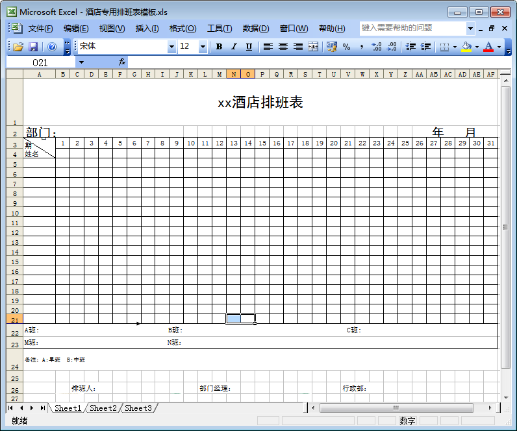The height and width of the screenshot is (431, 517).
Task: Open the 帮助(H) menu
Action: pyautogui.click(x=332, y=29)
